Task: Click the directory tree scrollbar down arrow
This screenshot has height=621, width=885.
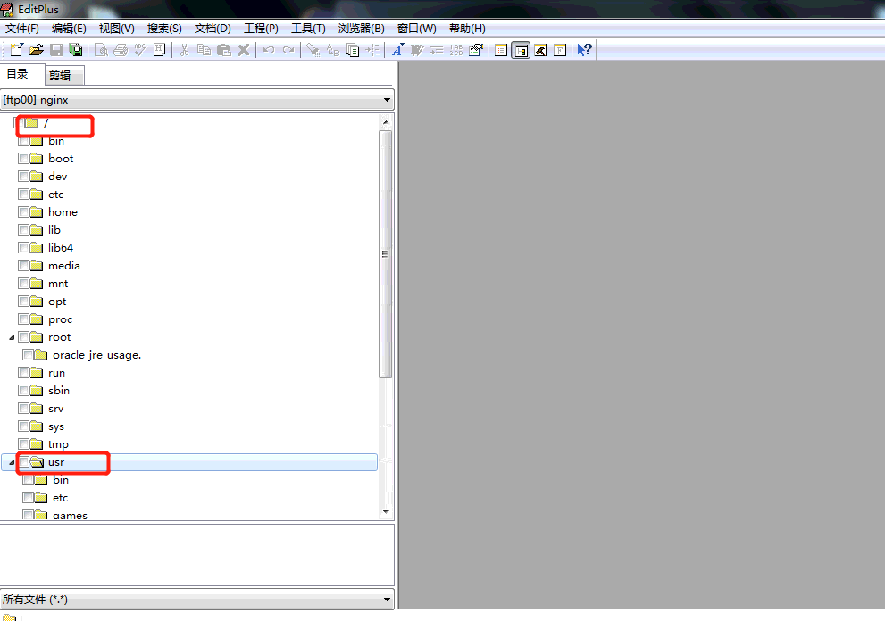Action: 386,511
